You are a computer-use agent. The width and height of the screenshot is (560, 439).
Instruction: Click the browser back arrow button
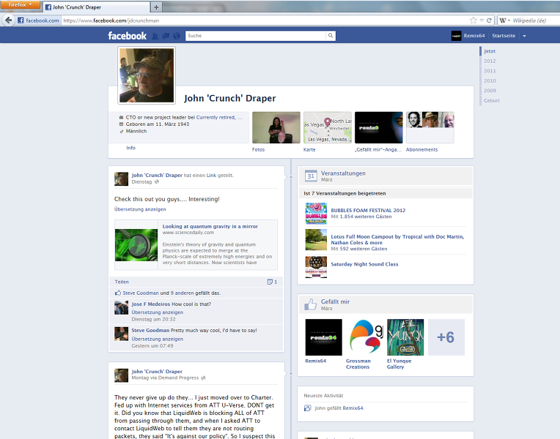tap(9, 20)
